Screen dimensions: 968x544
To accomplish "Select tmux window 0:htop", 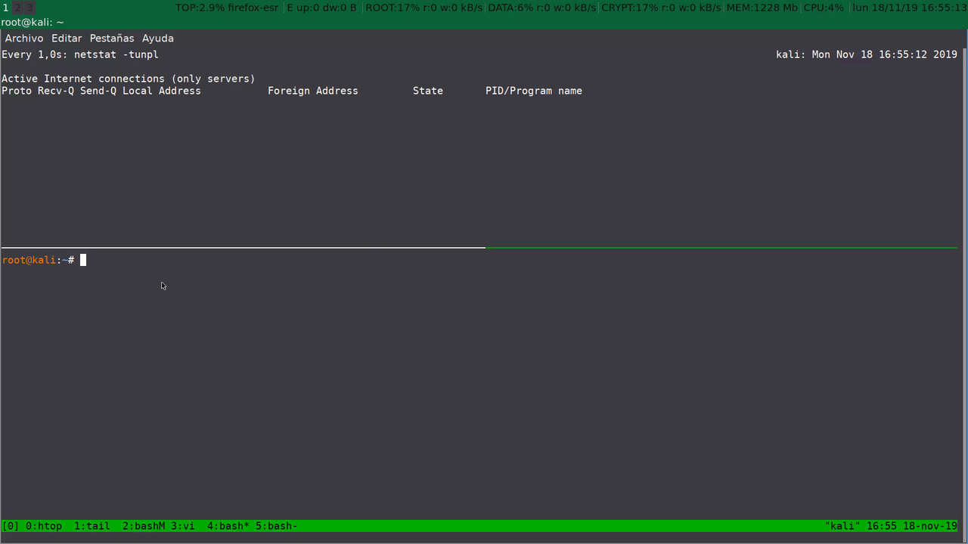I will point(44,526).
